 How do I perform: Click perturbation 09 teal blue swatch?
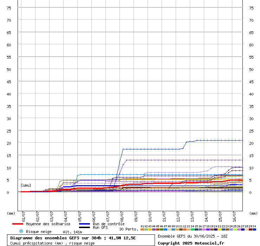[x=173, y=229]
